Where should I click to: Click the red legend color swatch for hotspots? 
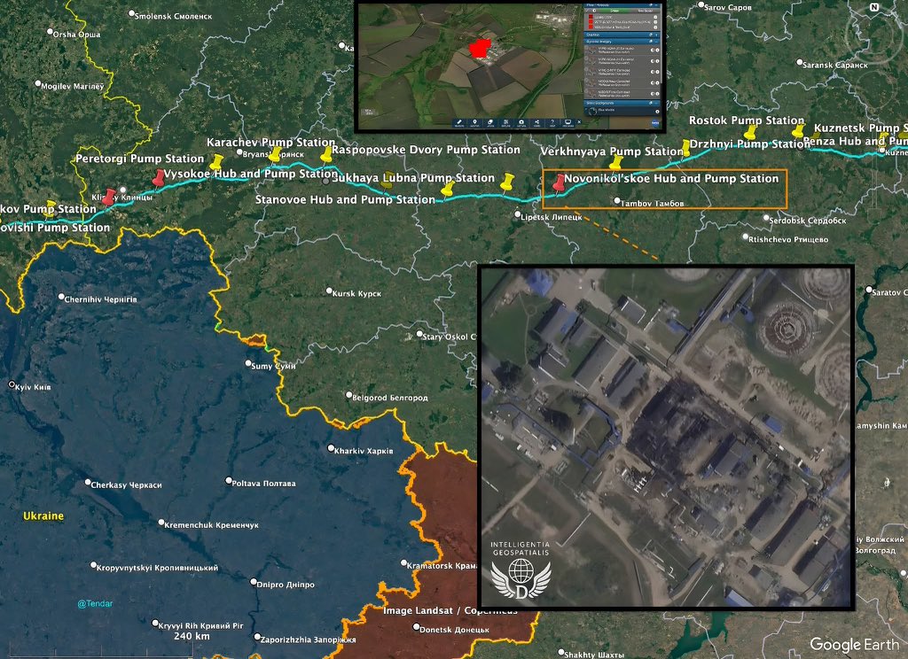(591, 17)
